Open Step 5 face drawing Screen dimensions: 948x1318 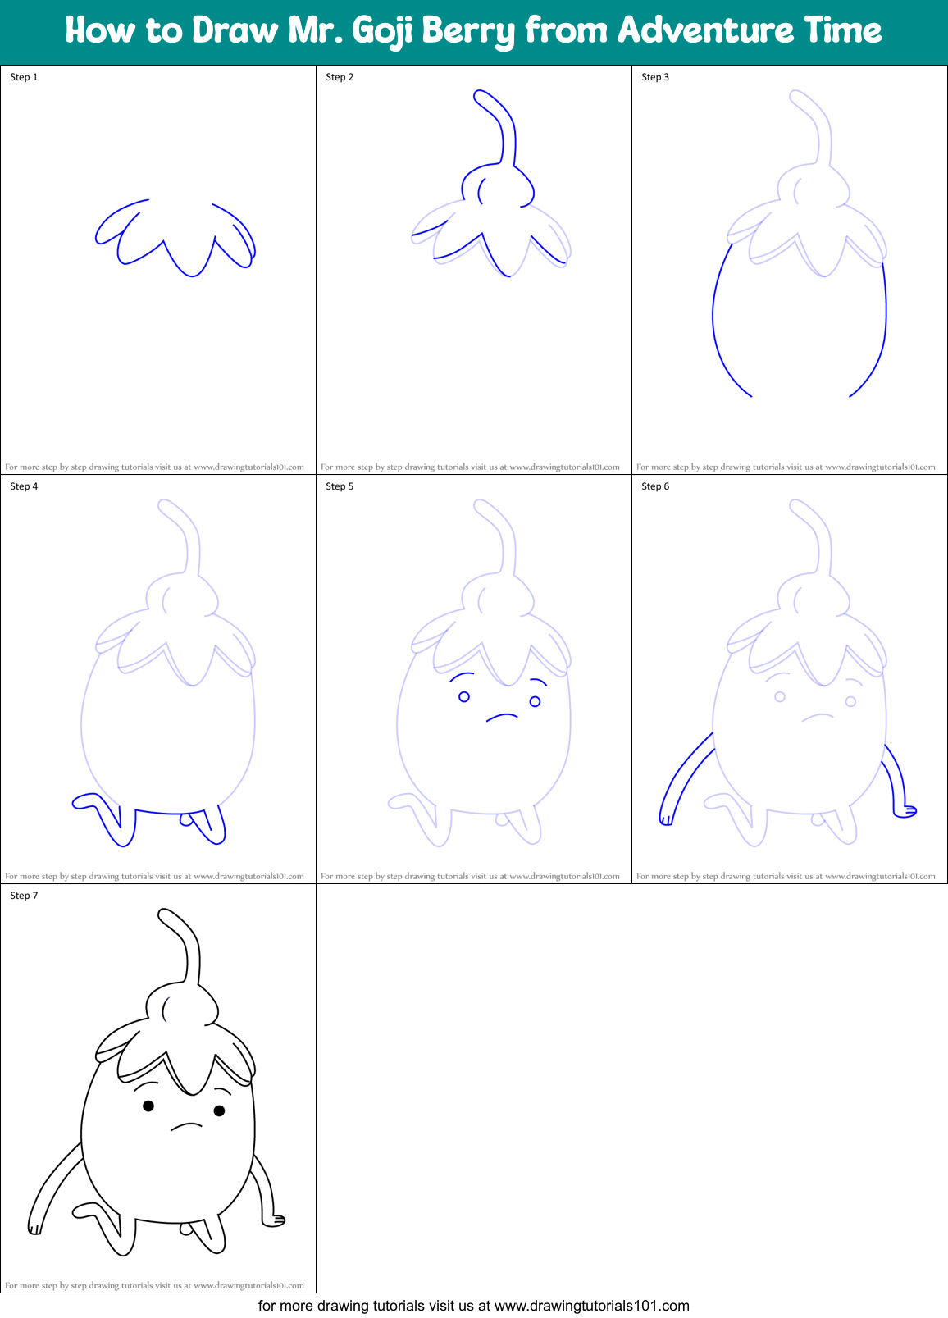[480, 673]
